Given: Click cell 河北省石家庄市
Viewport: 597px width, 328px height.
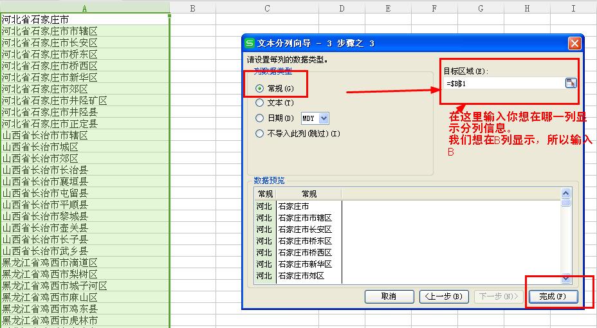Looking at the screenshot, I should click(84, 19).
